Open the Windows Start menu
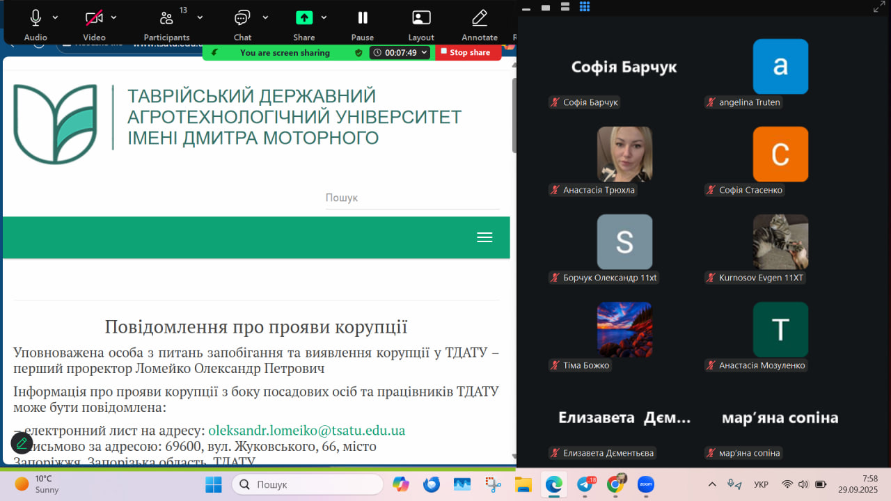The width and height of the screenshot is (891, 501). click(x=214, y=484)
